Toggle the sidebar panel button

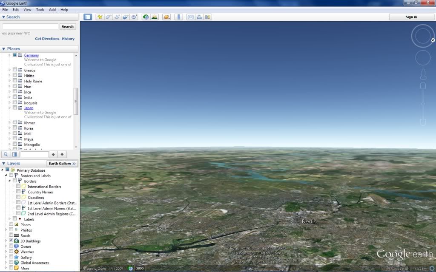click(x=88, y=17)
